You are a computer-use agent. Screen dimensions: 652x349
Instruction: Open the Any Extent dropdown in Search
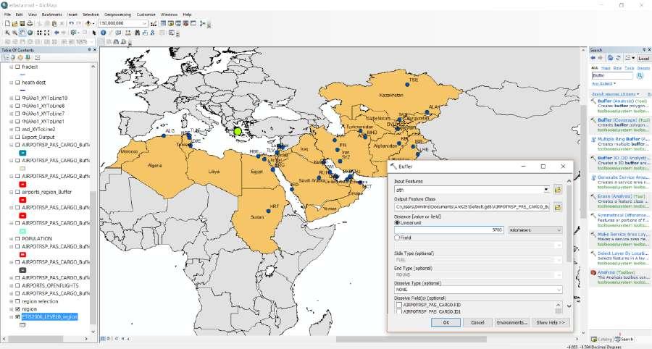[603, 84]
